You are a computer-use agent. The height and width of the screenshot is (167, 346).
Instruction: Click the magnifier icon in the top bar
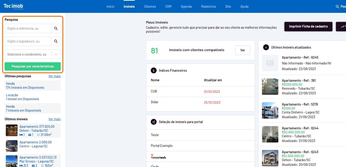pos(337,7)
